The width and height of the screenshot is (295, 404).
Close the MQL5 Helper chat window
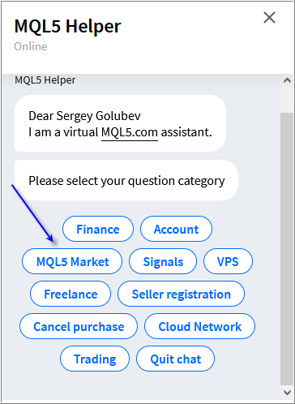[x=269, y=18]
